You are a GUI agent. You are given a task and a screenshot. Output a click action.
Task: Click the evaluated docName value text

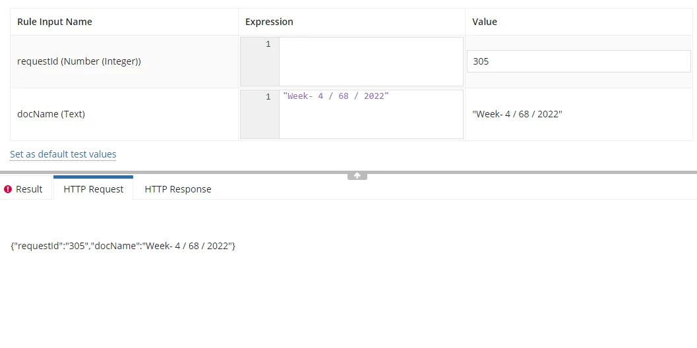point(517,114)
